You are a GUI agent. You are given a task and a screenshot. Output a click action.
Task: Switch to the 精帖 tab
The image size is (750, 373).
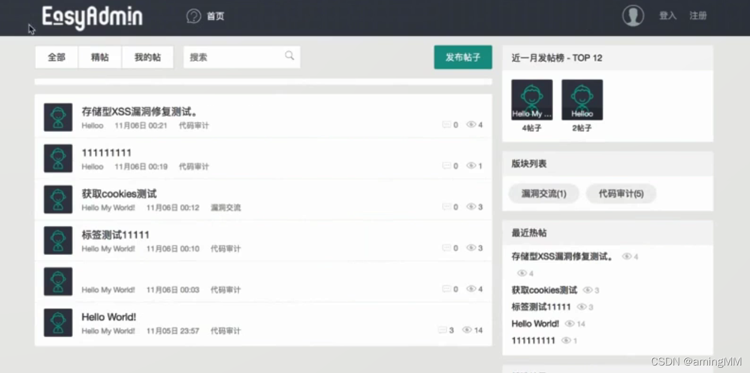(99, 57)
